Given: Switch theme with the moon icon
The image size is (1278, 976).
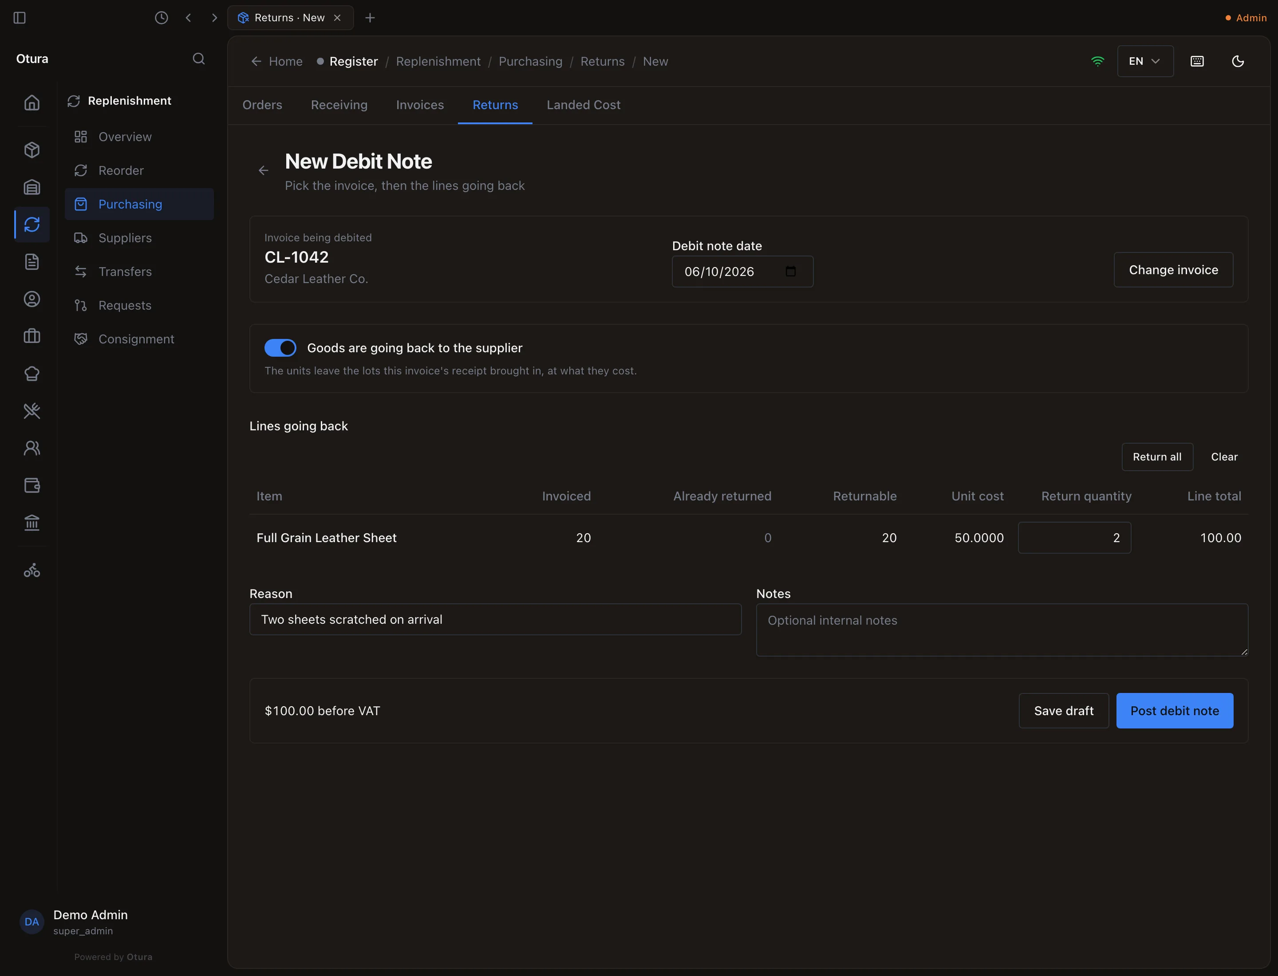Looking at the screenshot, I should pyautogui.click(x=1238, y=61).
